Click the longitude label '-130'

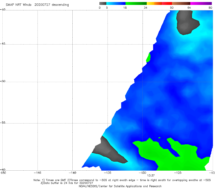click(x=142, y=173)
